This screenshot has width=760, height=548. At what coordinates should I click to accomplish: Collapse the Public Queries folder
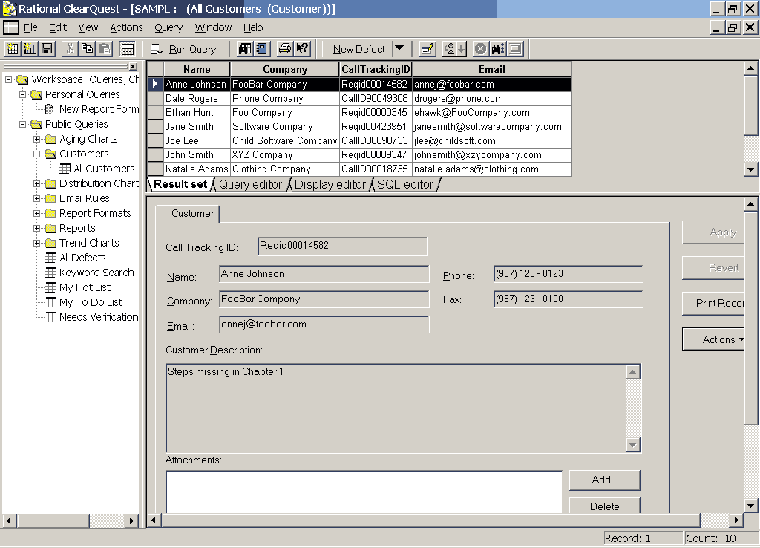tap(22, 124)
